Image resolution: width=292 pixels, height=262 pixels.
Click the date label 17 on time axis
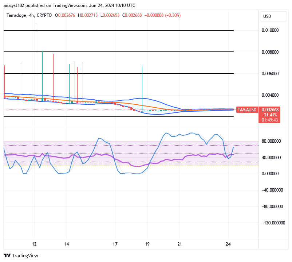click(x=115, y=243)
